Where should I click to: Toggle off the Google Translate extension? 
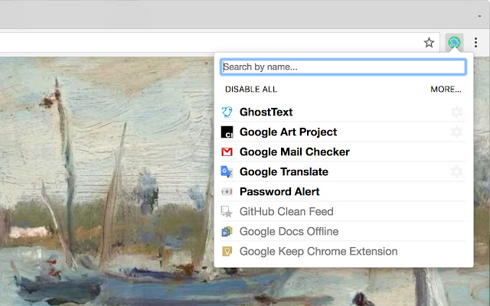click(283, 172)
